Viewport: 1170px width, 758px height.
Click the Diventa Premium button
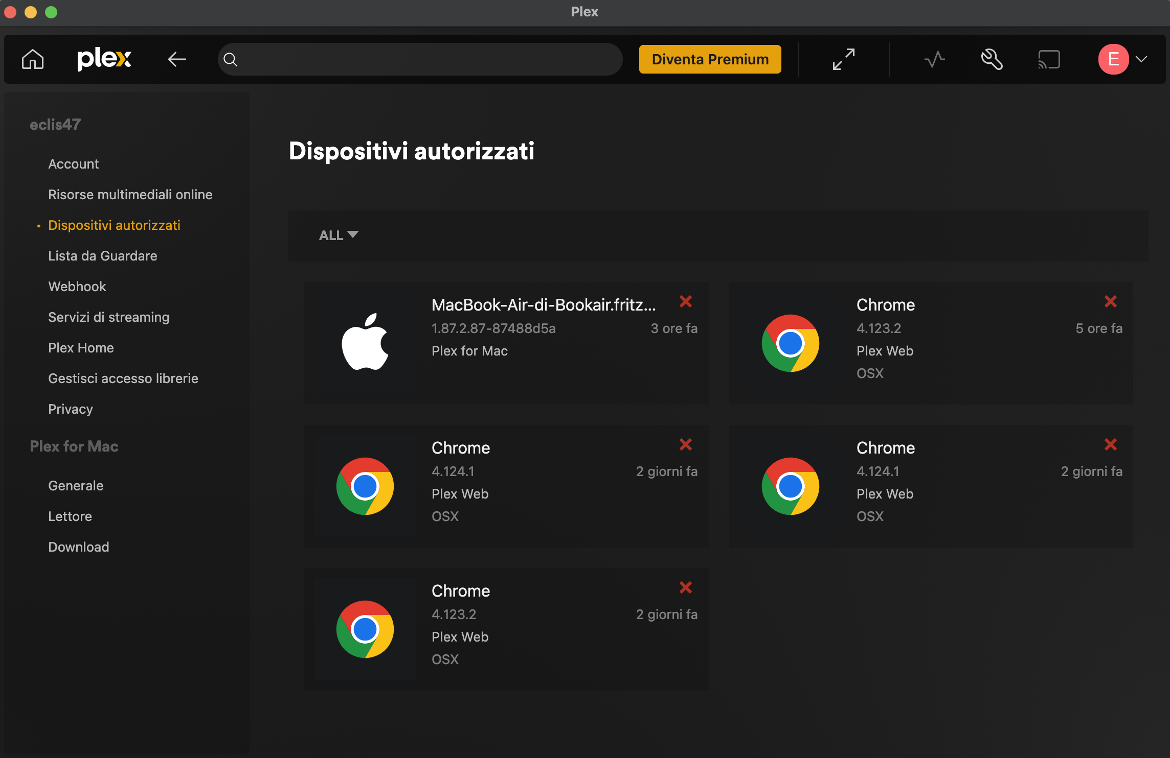point(710,59)
